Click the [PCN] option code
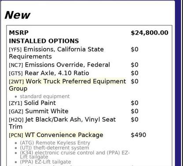The image size is (183, 166). pos(16,135)
